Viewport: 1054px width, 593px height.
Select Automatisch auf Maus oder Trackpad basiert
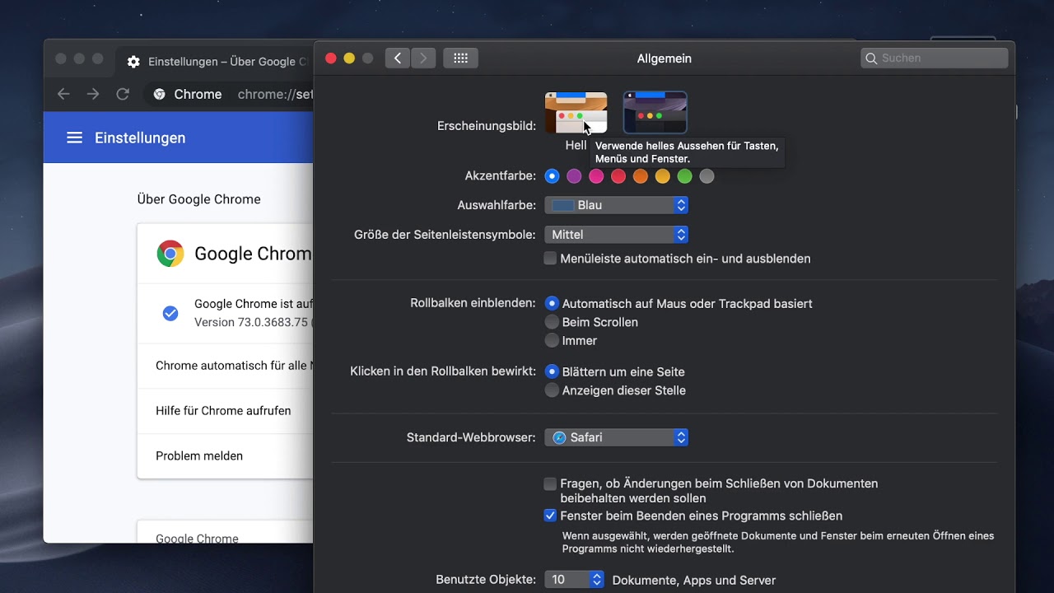coord(552,304)
